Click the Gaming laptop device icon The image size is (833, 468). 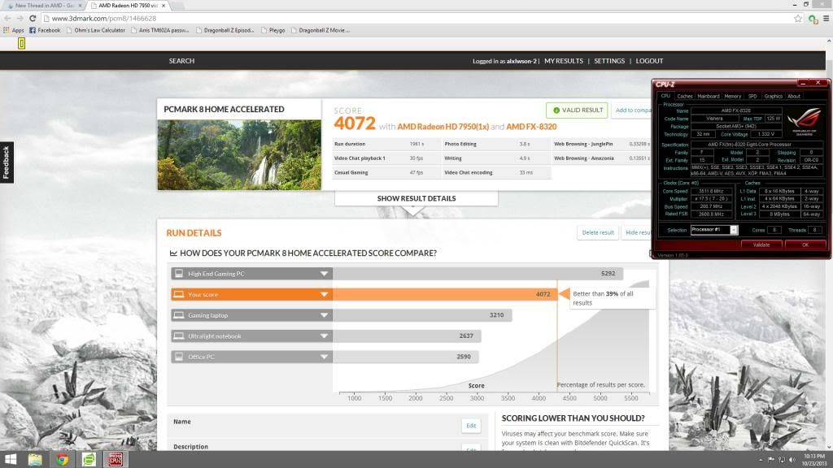pyautogui.click(x=179, y=315)
